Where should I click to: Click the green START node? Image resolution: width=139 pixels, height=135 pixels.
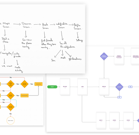[x=52, y=87]
